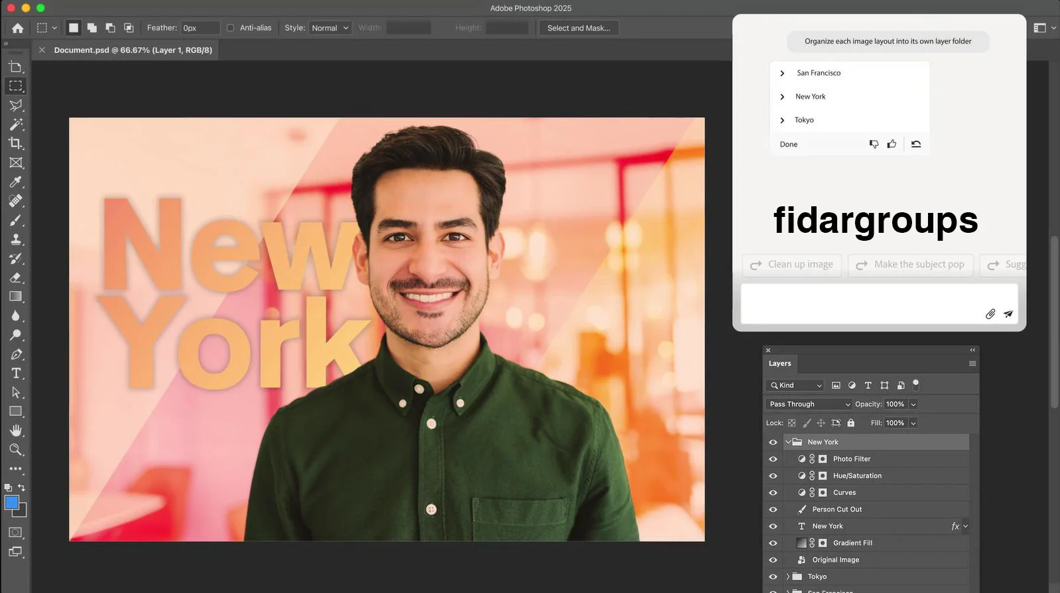Viewport: 1060px width, 593px height.
Task: Select the Gradient tool
Action: (16, 296)
